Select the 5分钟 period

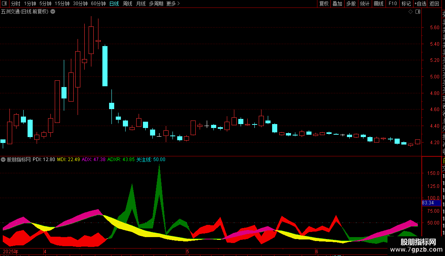tap(45, 4)
